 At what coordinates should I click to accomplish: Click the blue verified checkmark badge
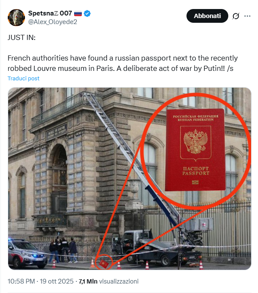87,13
